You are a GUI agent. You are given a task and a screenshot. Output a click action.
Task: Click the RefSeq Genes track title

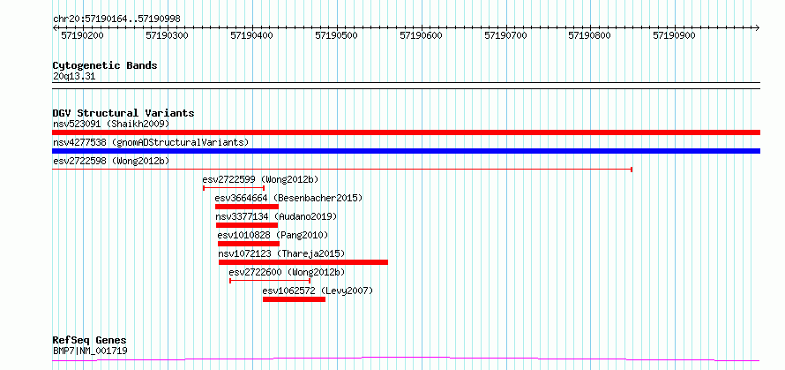click(x=89, y=341)
